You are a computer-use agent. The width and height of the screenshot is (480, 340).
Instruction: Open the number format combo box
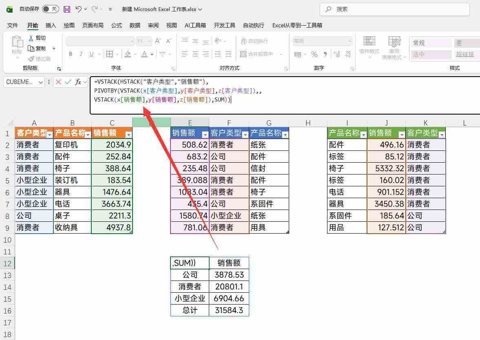click(x=322, y=41)
